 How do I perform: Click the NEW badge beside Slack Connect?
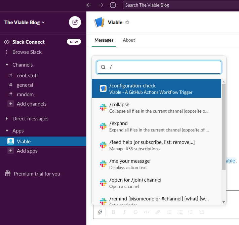click(74, 42)
